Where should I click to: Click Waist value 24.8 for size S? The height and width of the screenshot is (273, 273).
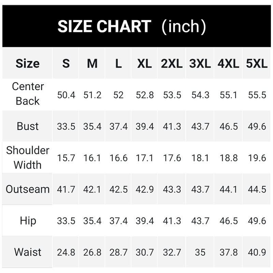pos(66,253)
